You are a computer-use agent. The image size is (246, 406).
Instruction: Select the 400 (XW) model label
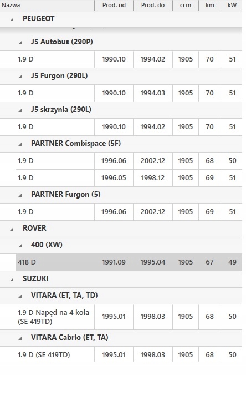[x=47, y=245]
